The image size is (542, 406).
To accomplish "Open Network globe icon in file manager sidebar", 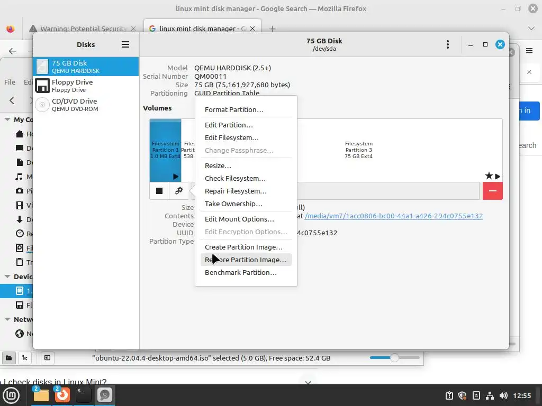I will (x=20, y=334).
